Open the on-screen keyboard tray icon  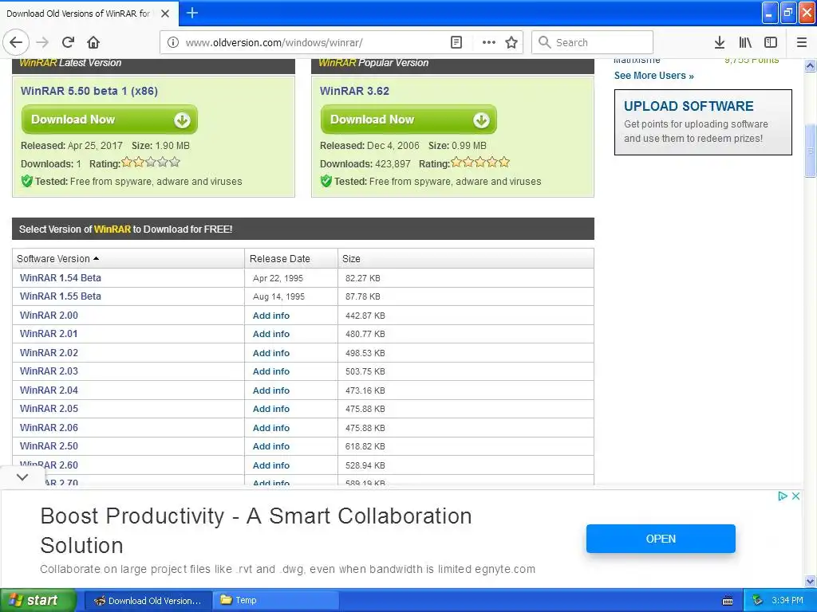(728, 601)
